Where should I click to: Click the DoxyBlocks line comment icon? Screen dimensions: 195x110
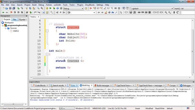click(39, 12)
